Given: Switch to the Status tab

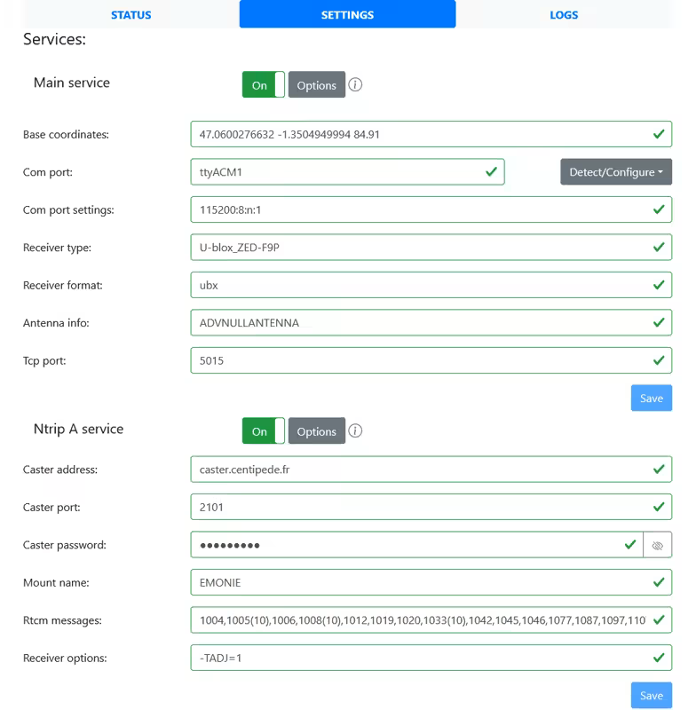Looking at the screenshot, I should click(x=130, y=15).
